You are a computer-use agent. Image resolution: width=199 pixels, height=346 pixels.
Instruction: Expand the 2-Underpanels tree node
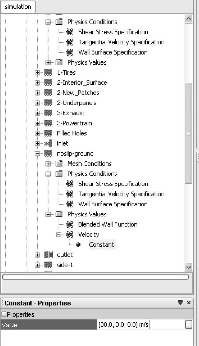click(38, 103)
